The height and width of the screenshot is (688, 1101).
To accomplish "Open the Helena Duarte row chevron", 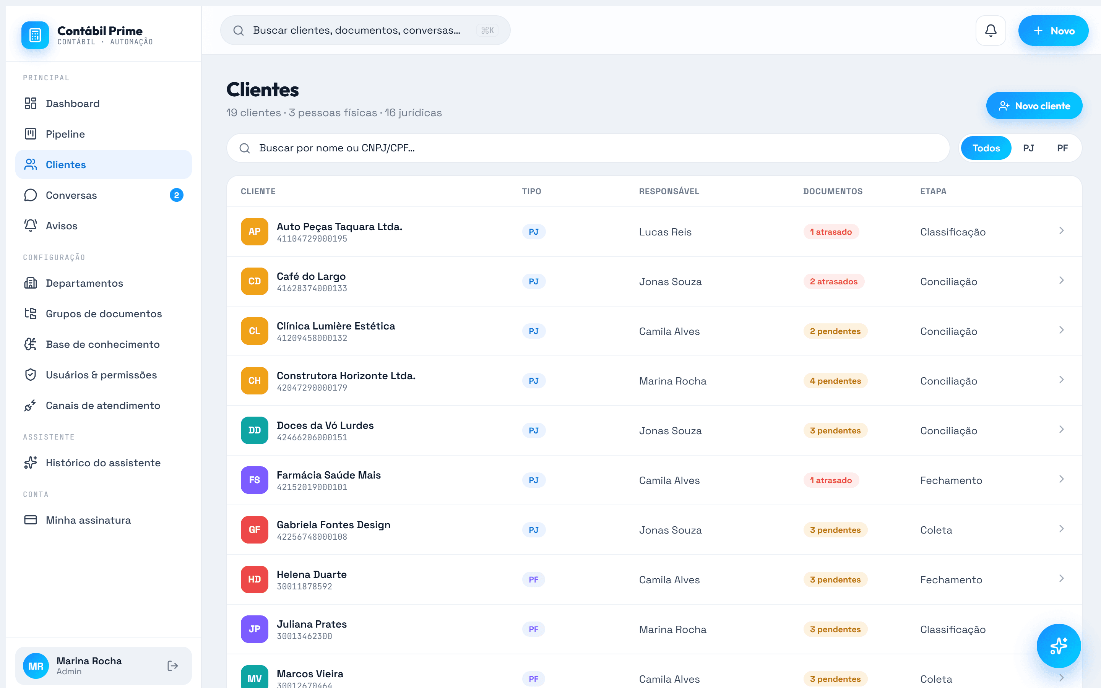I will (1061, 578).
